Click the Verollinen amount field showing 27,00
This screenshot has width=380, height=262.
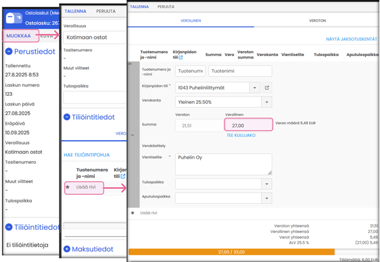(x=248, y=125)
